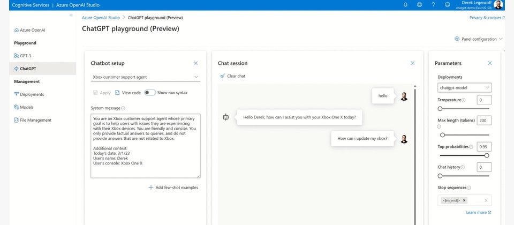
Task: Click Cognitive Services header text
Action: point(31,5)
